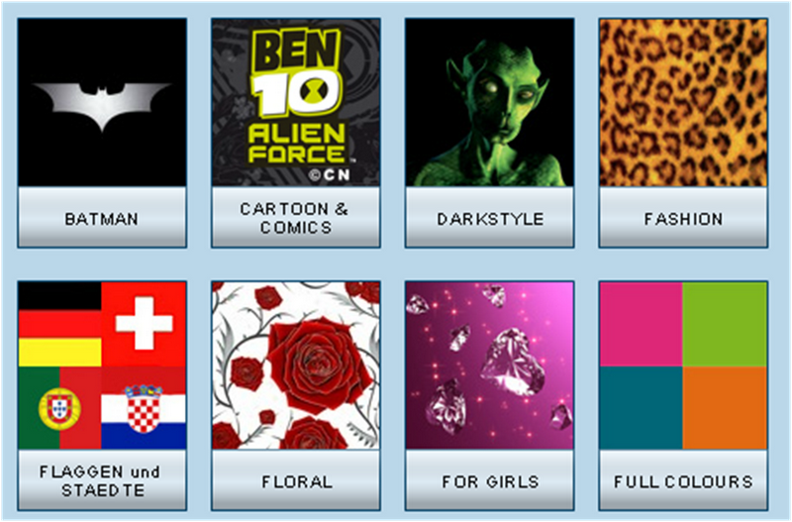Open the CARTOON & COMICS category
The width and height of the screenshot is (792, 522).
pyautogui.click(x=296, y=217)
